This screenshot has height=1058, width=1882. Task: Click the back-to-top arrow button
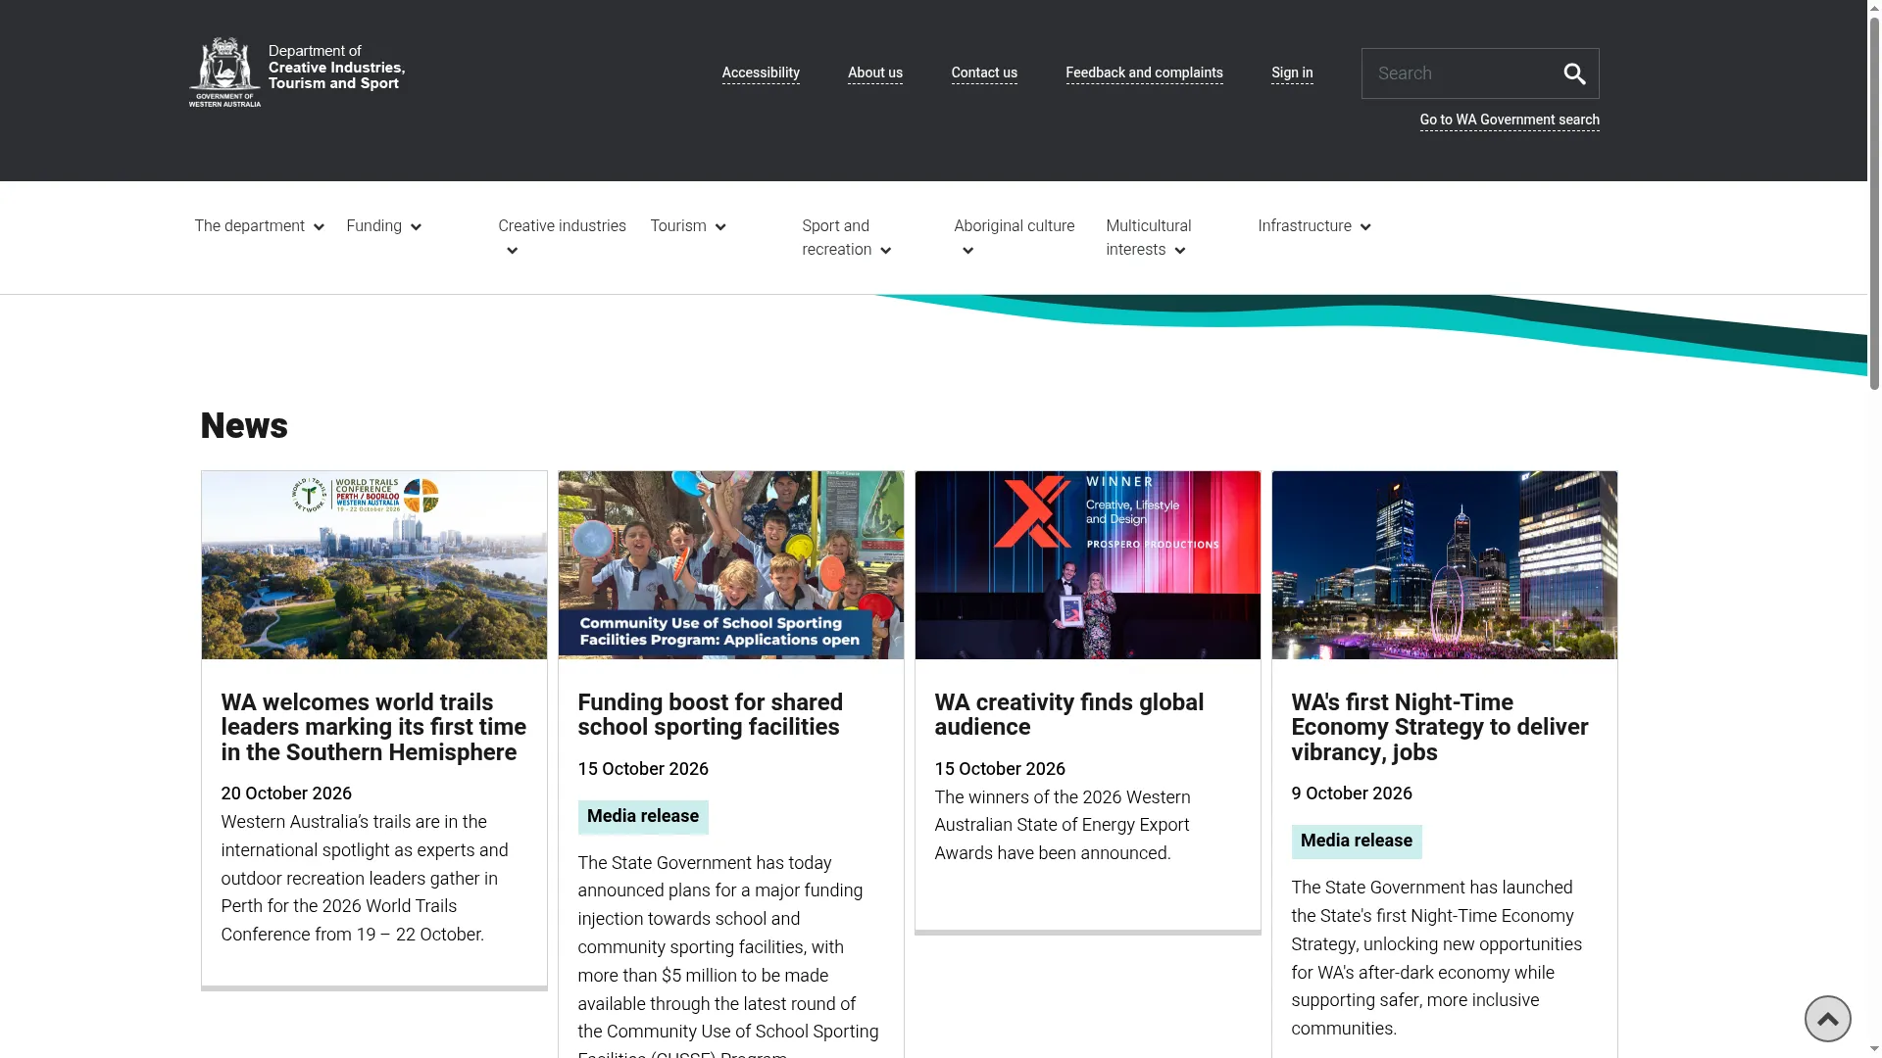point(1827,1019)
